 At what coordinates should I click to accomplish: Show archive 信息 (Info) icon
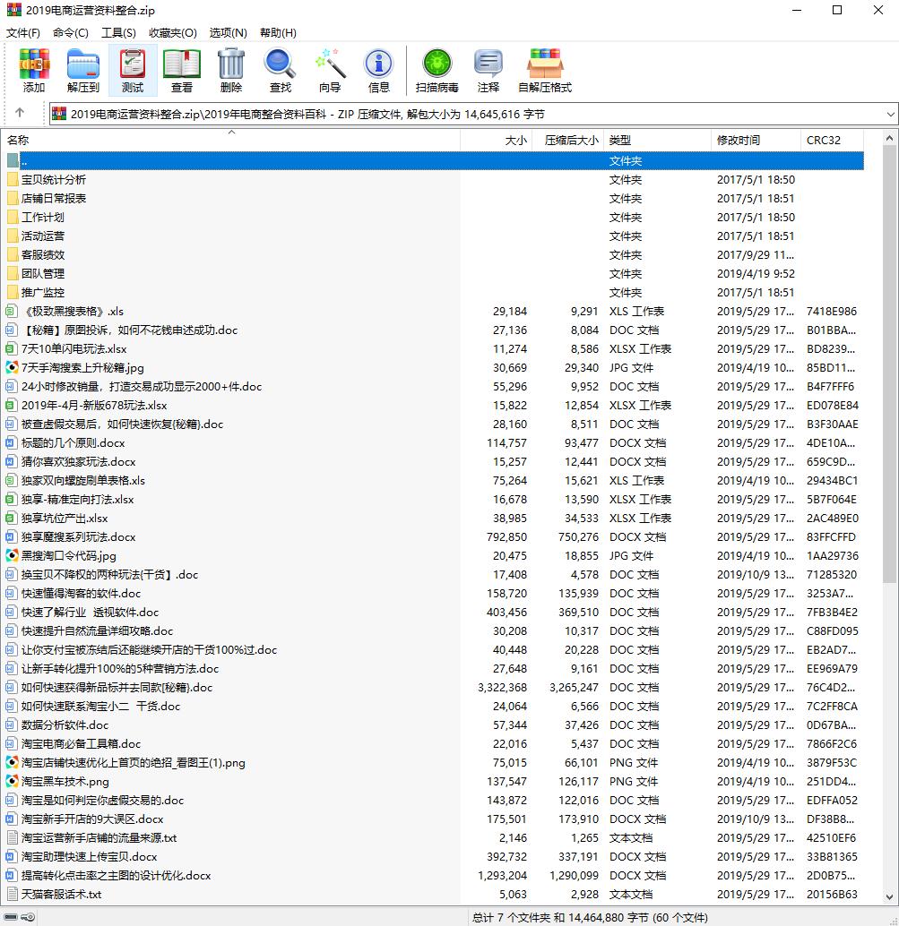tap(379, 70)
